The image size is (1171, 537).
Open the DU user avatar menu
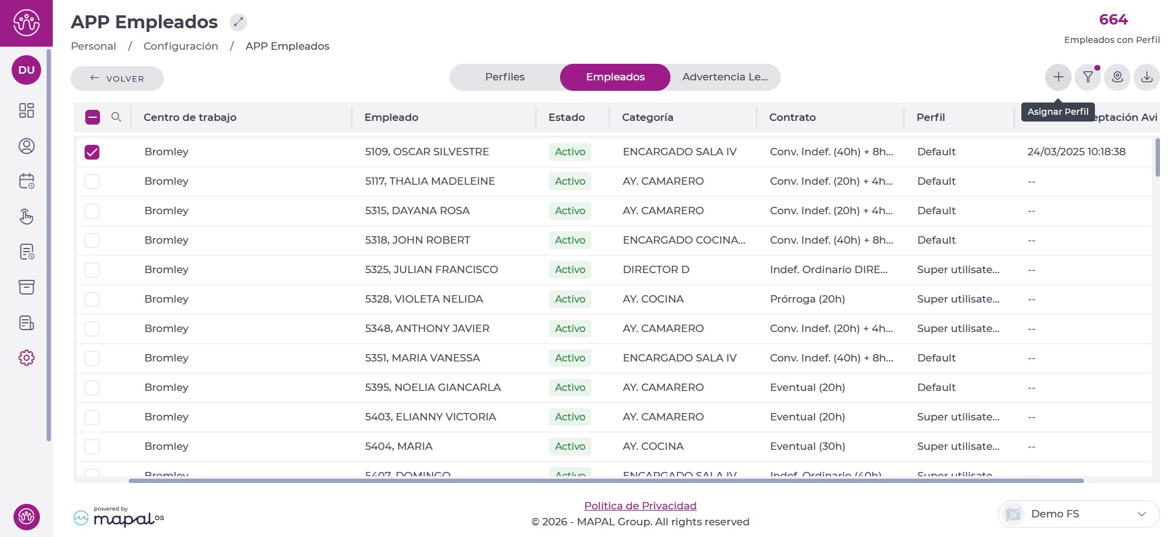26,70
